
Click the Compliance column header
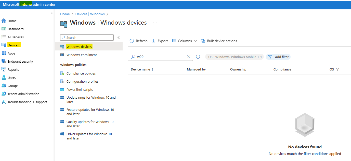(282, 69)
